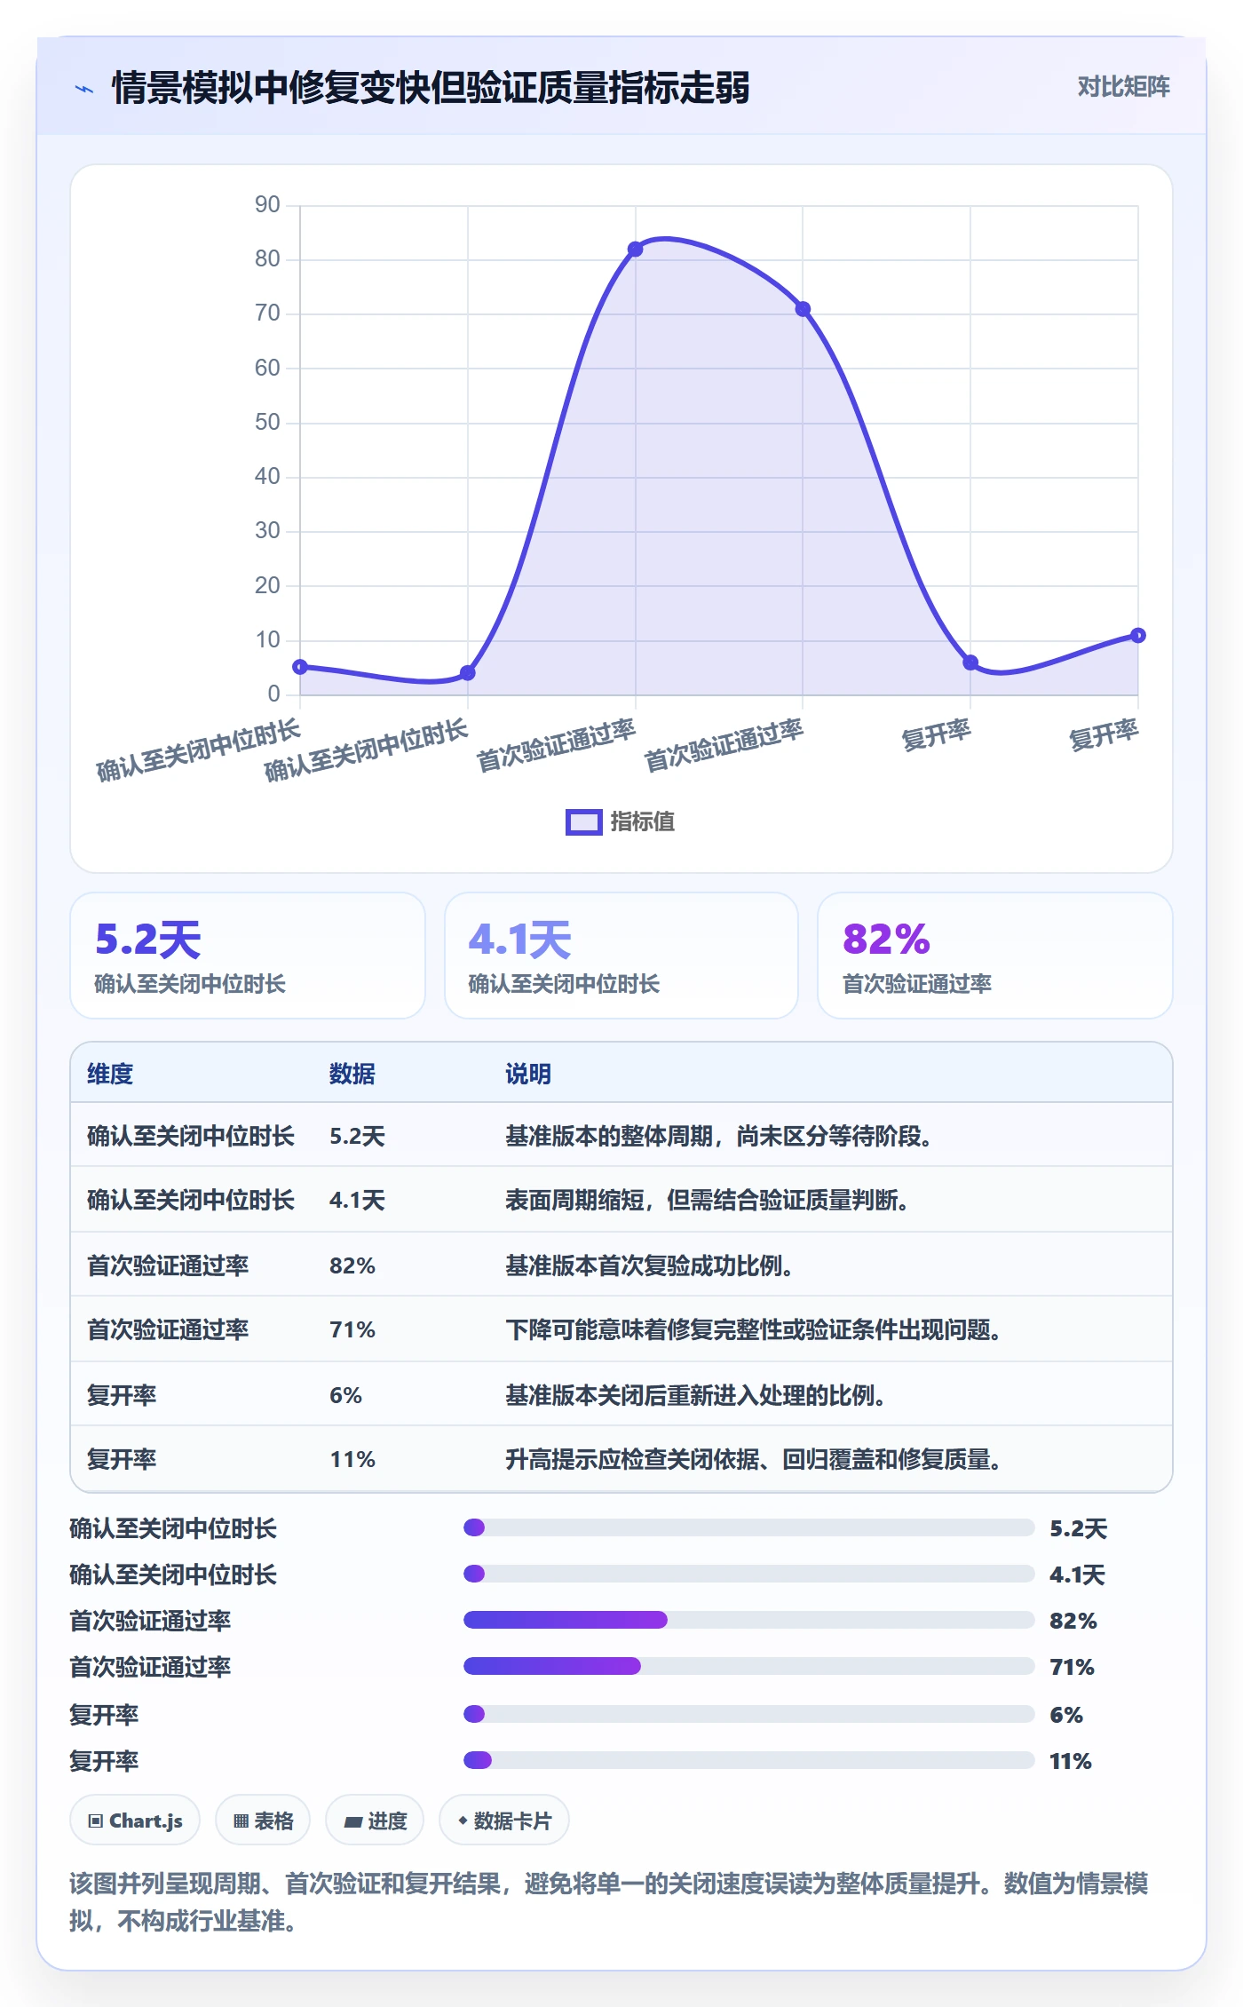Click text 基准版本关闭后重新进入处理的比例。
Viewport: 1243px width, 2007px height.
pos(695,1395)
